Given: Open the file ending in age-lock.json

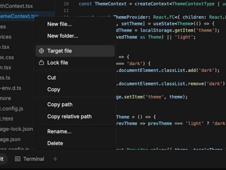Looking at the screenshot, I should (17, 129).
